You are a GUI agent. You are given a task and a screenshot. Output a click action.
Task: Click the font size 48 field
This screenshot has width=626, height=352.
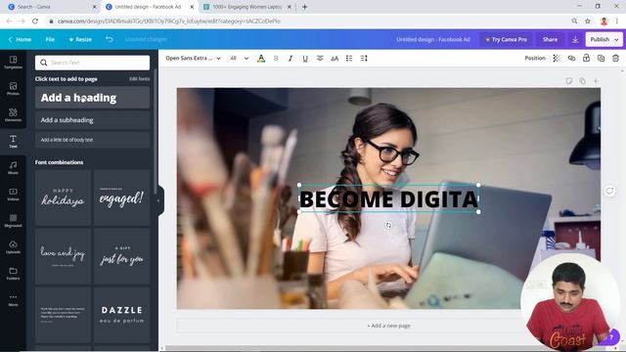234,59
